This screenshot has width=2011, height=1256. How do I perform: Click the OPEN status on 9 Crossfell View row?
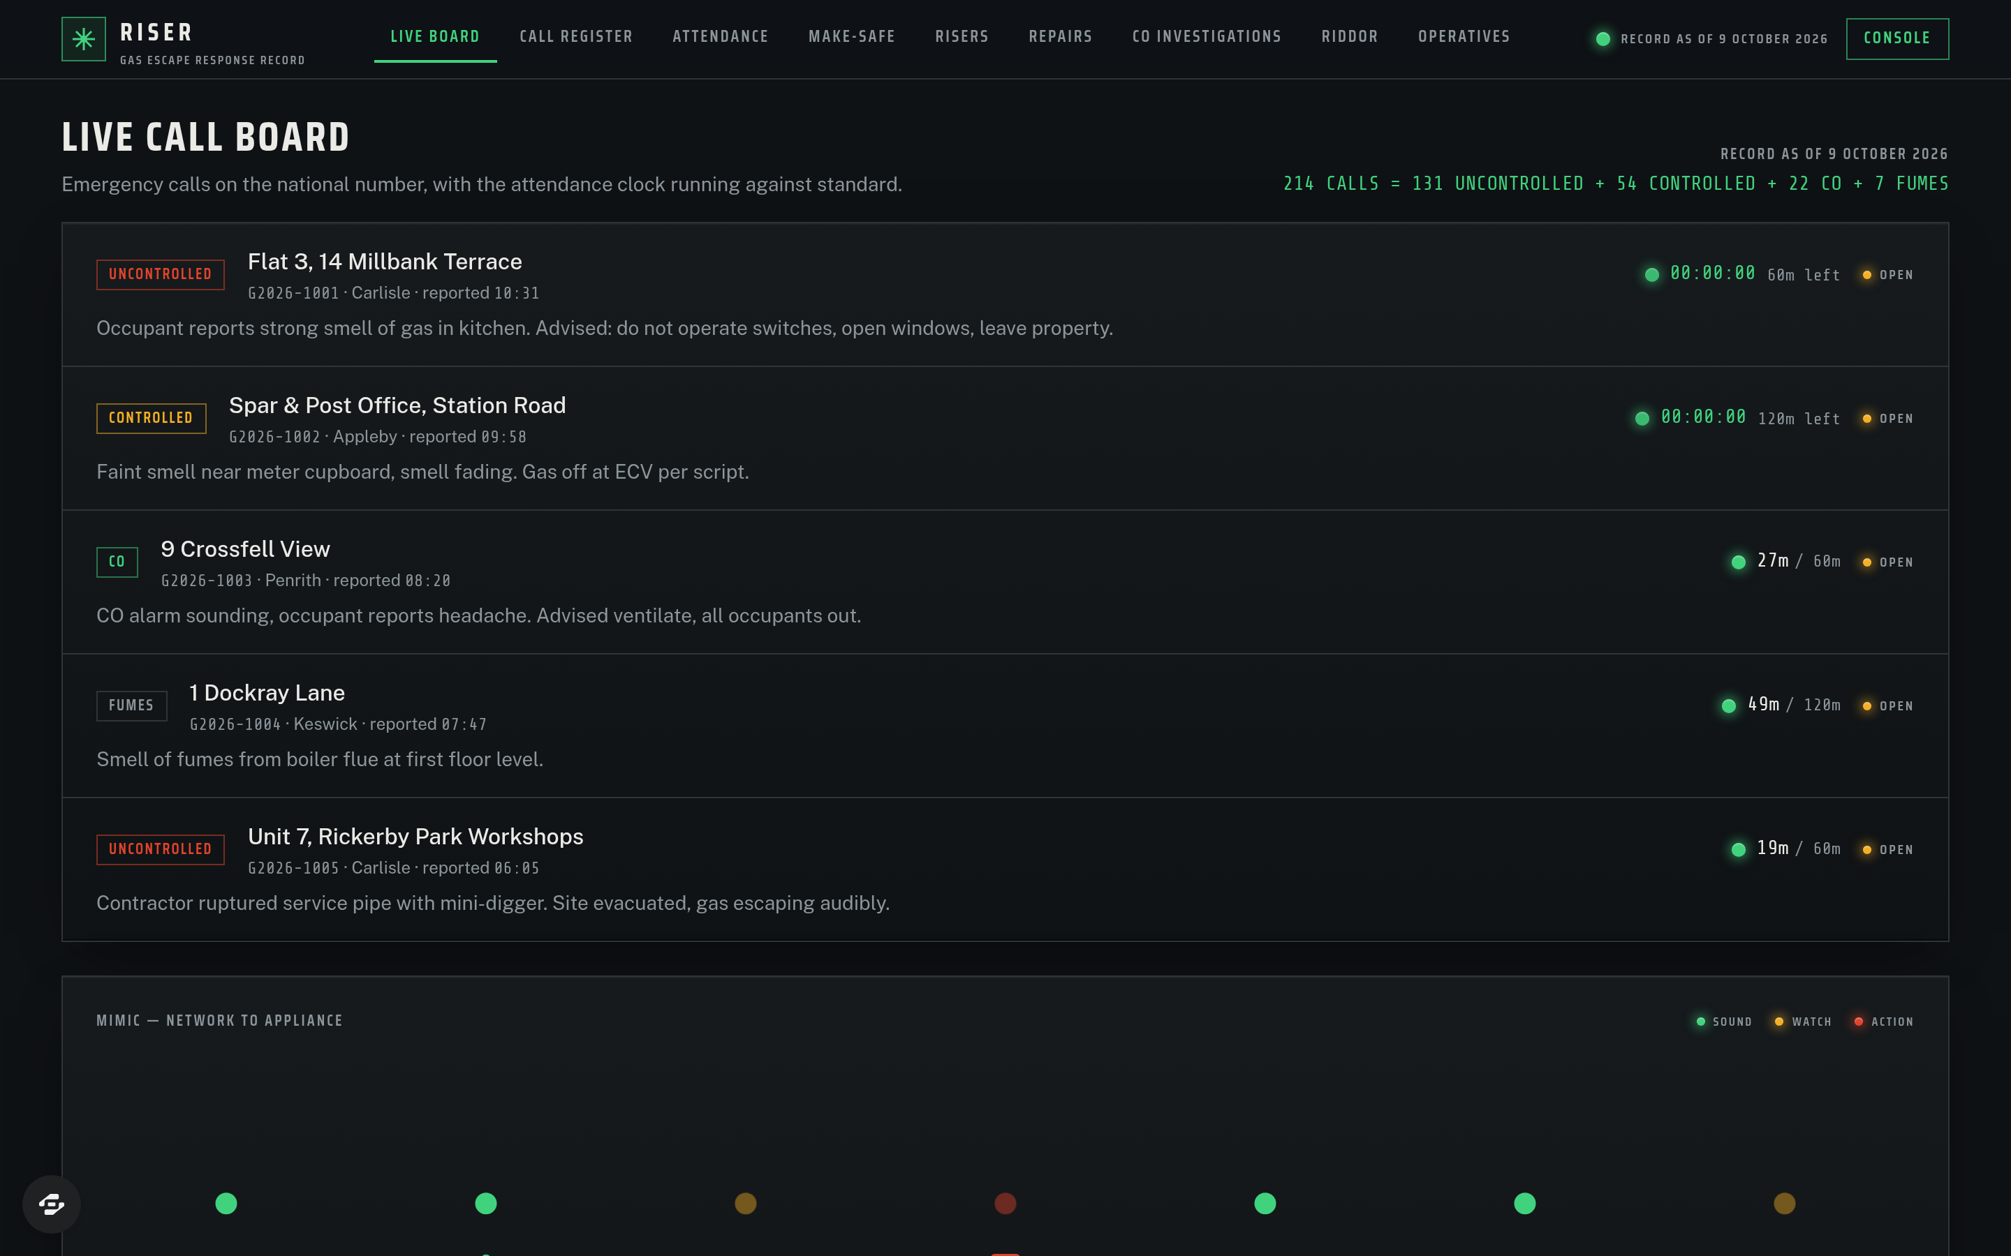point(1887,562)
